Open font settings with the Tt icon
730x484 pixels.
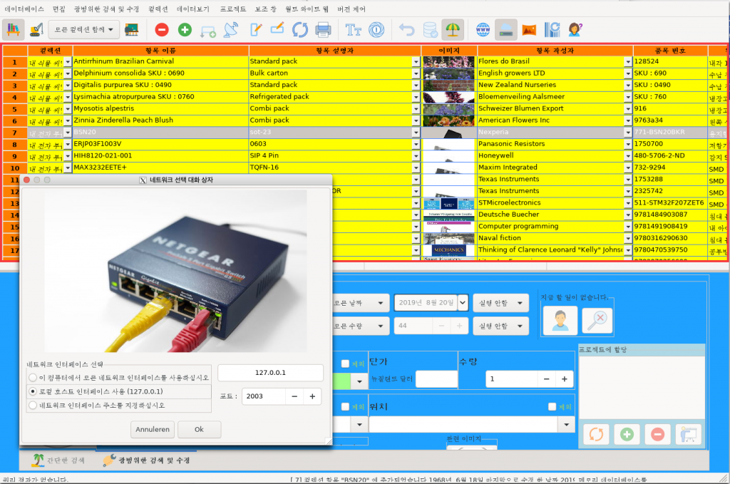pos(354,30)
